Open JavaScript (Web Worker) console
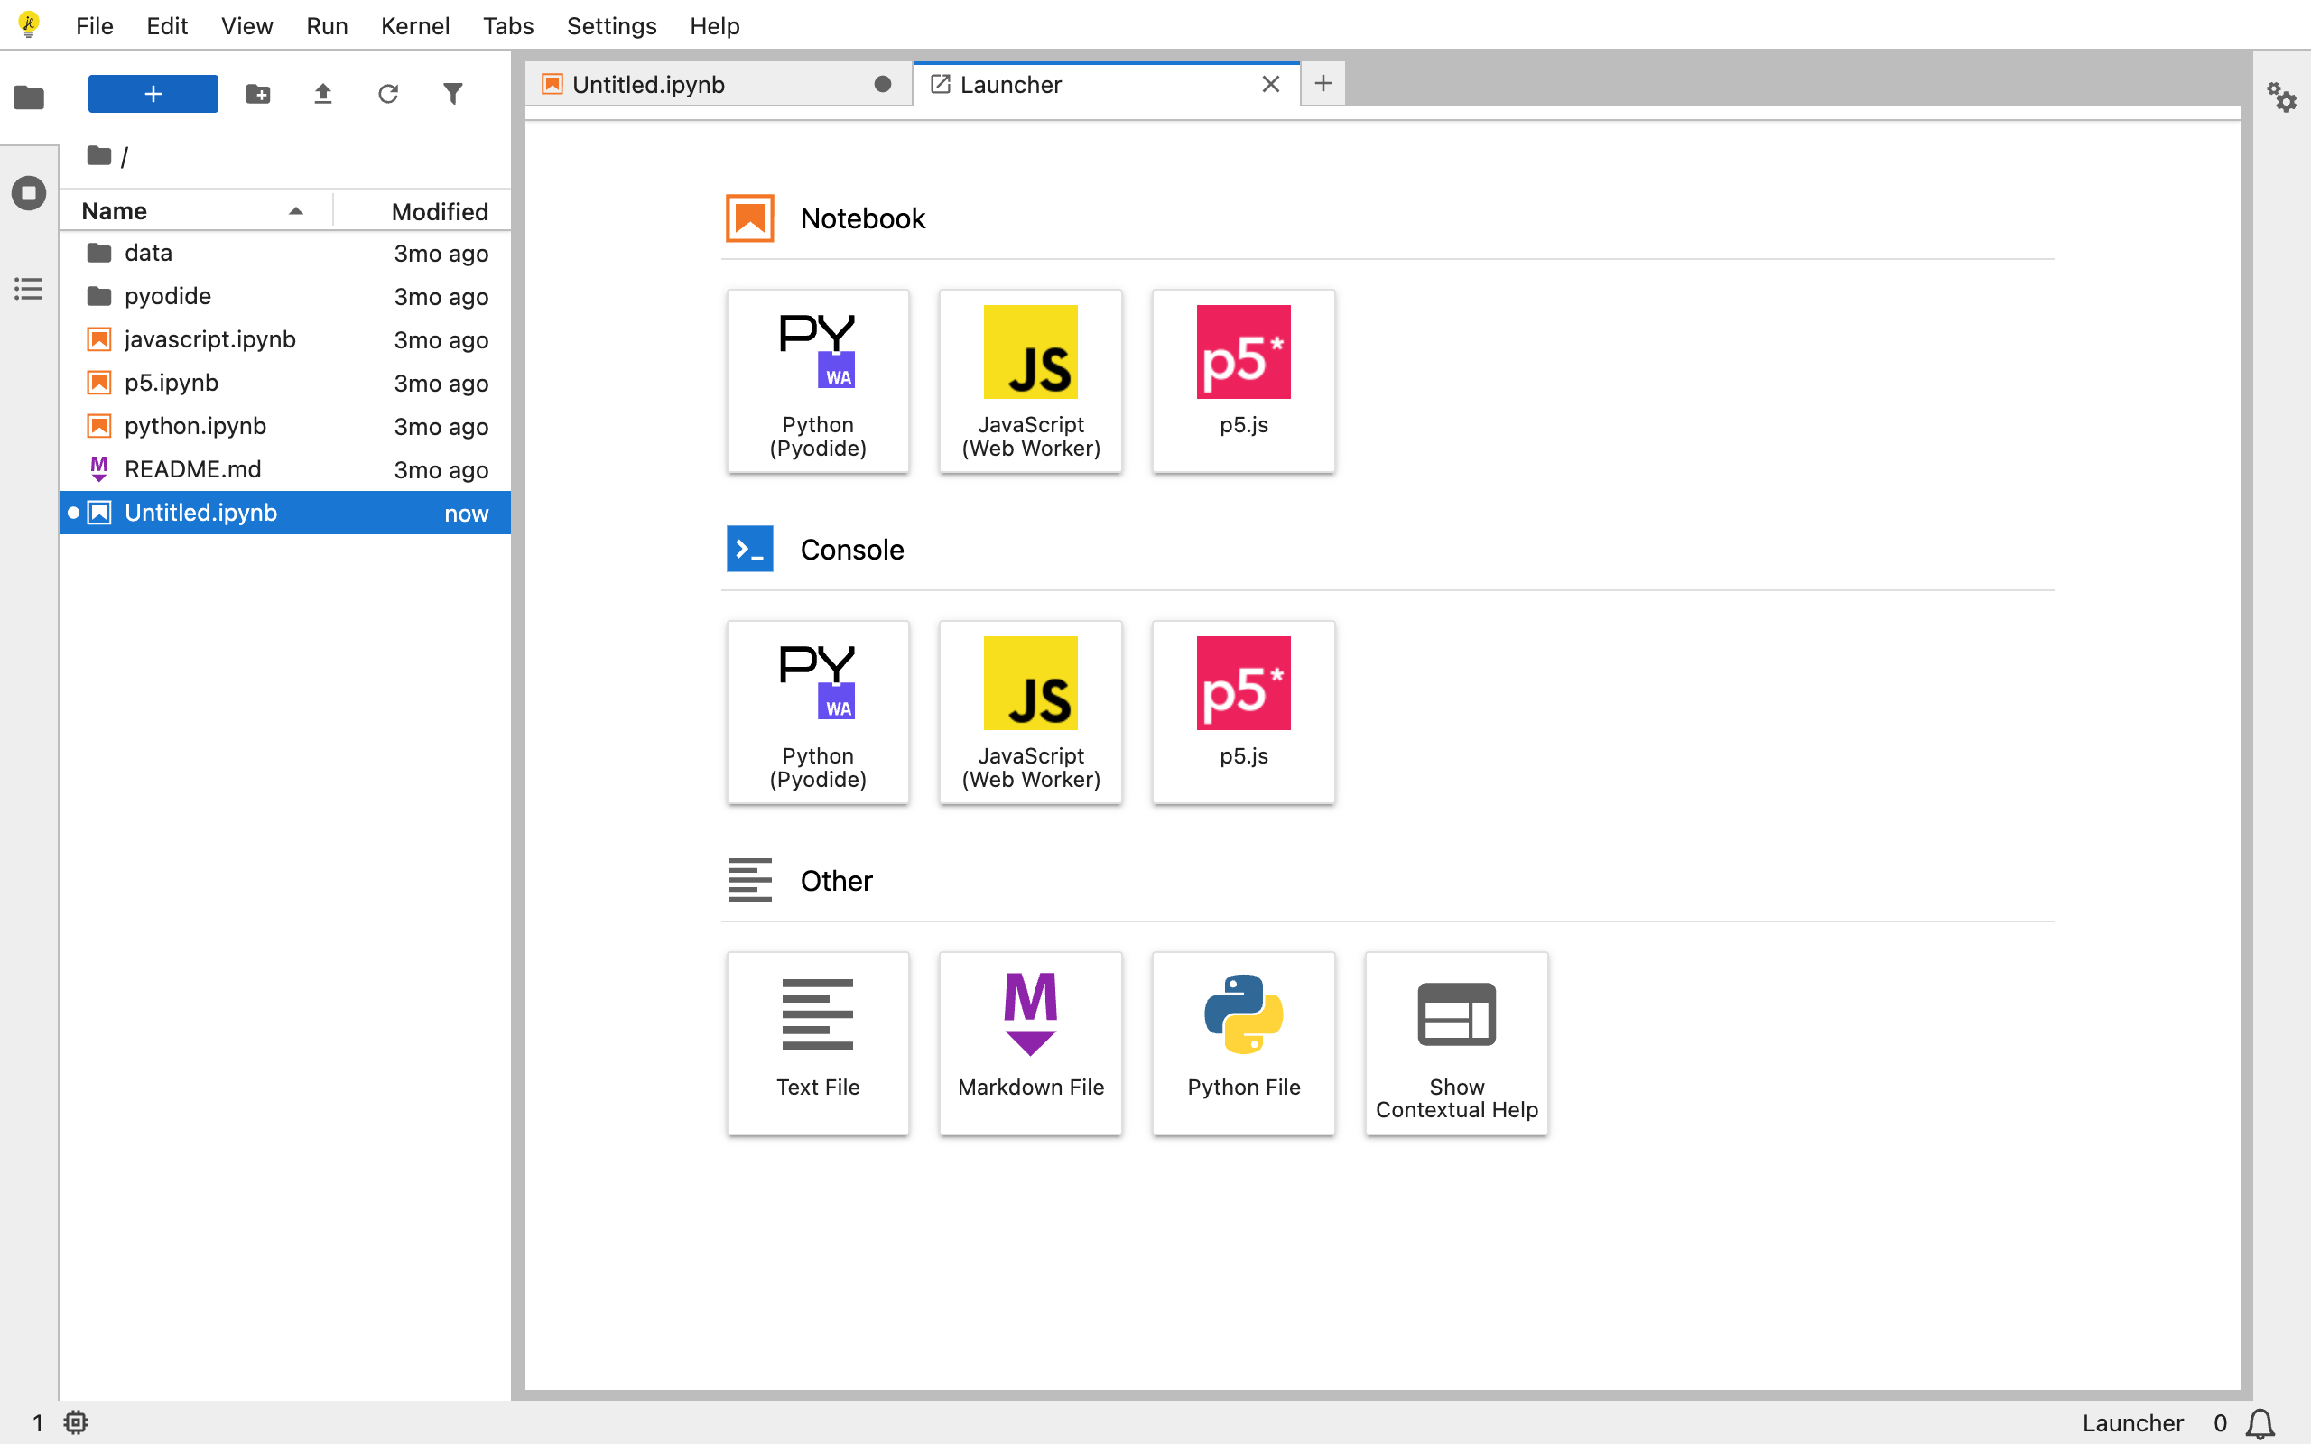The width and height of the screenshot is (2311, 1444). [1030, 712]
